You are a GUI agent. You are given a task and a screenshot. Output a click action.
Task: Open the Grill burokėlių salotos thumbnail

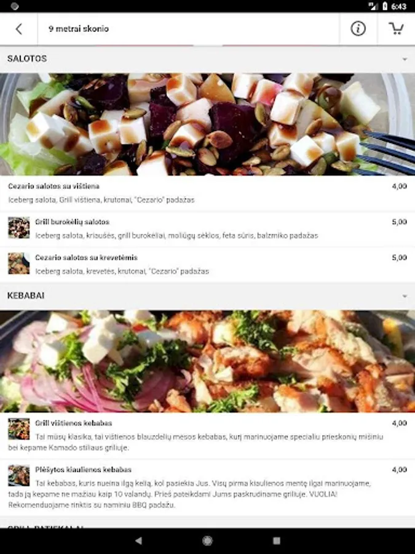(x=19, y=228)
